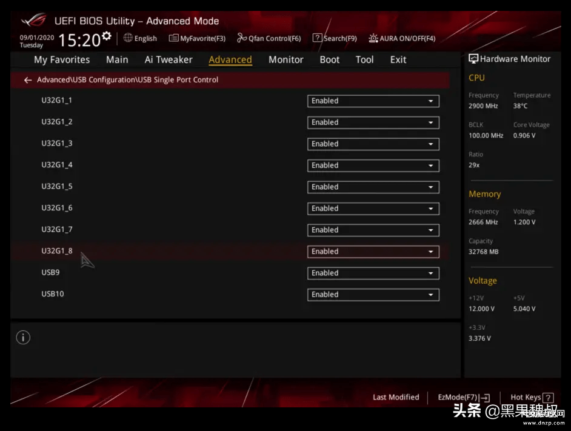Click the +12V value 12.000 V
Viewport: 571px width, 431px height.
click(x=481, y=309)
